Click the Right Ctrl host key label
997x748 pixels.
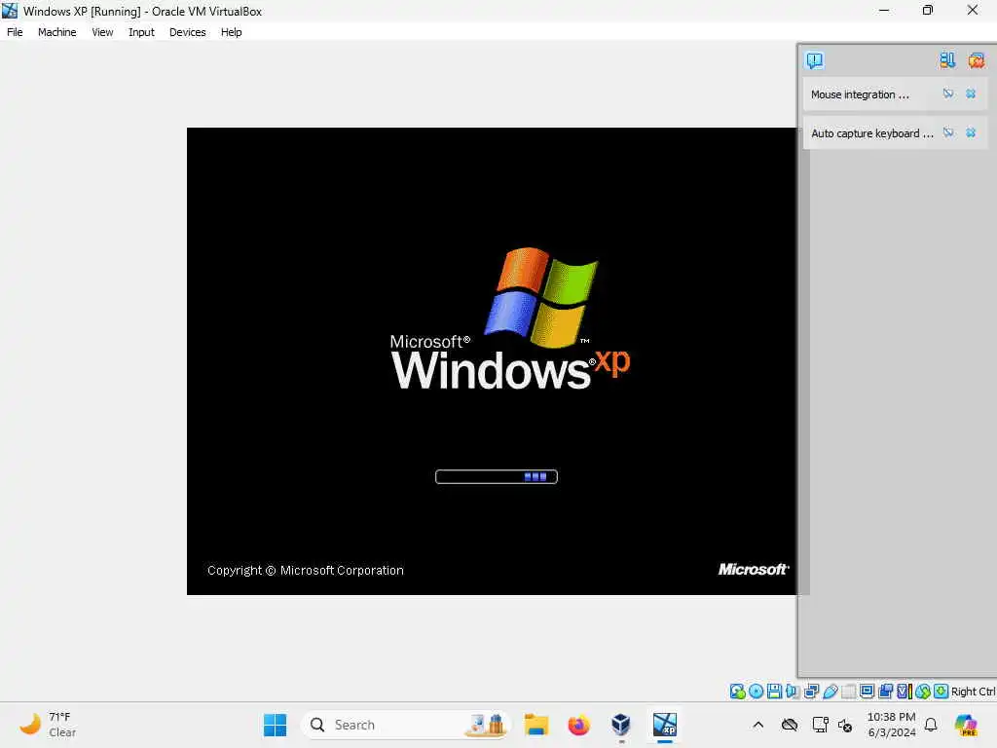coord(973,692)
